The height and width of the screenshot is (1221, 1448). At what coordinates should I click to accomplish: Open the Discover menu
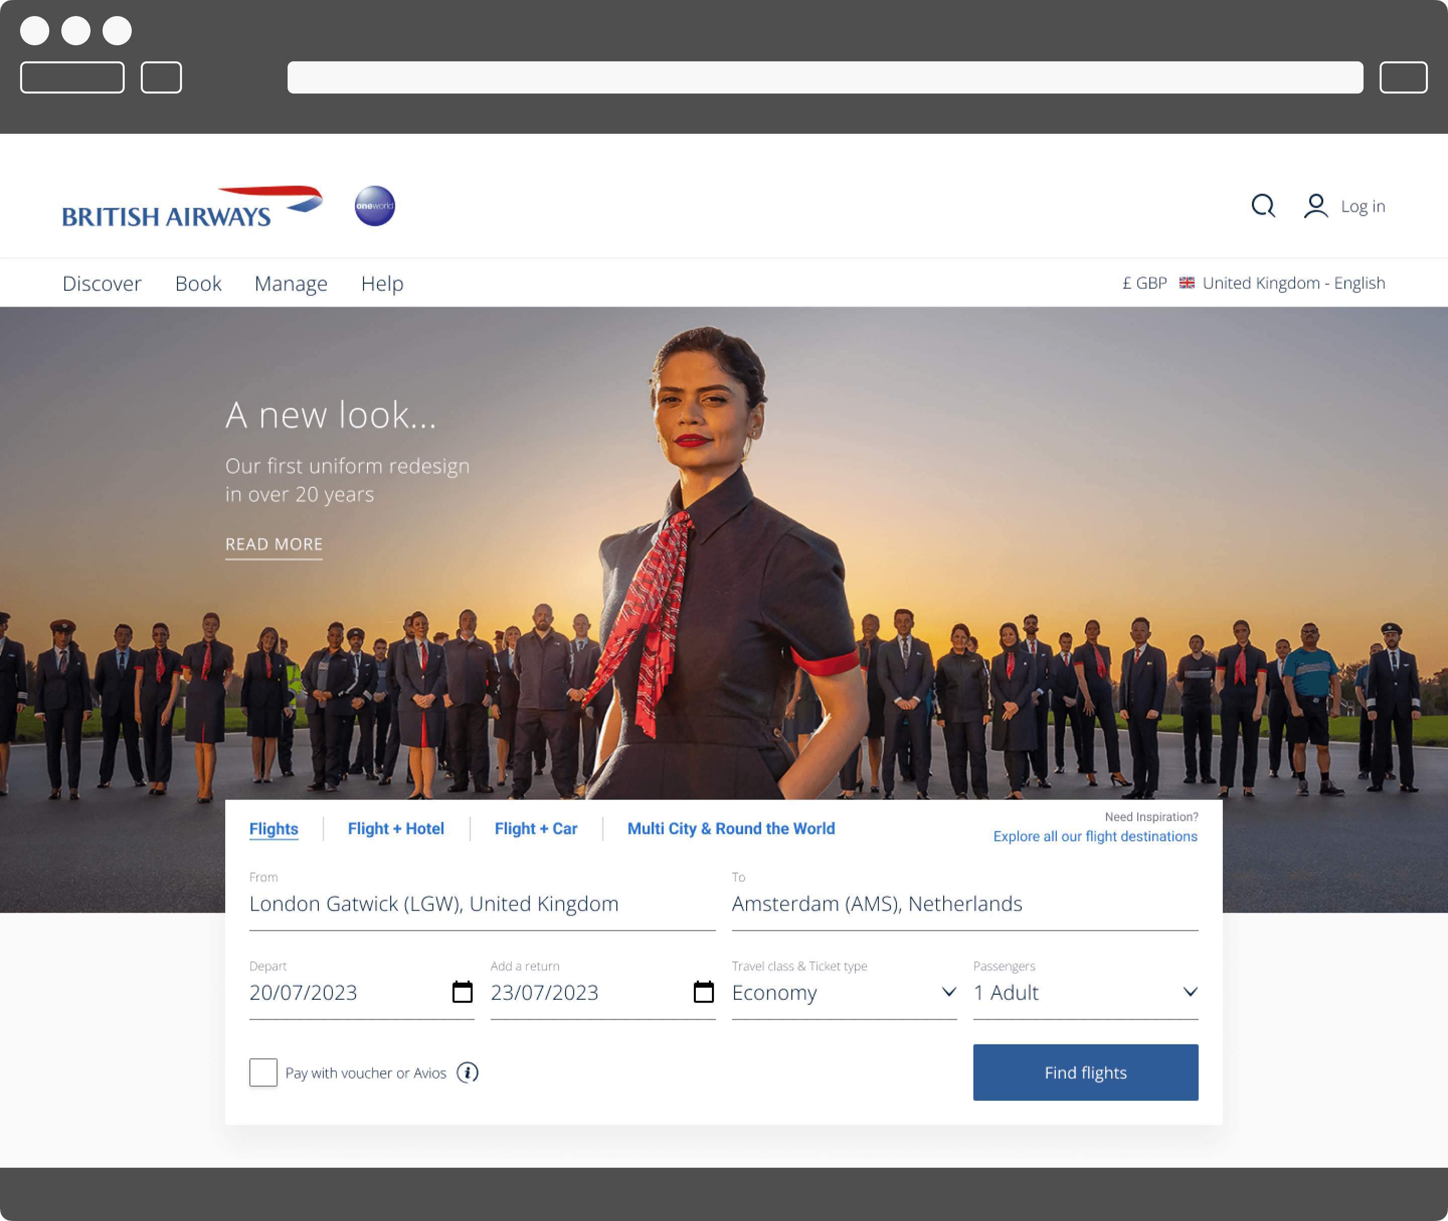tap(102, 283)
